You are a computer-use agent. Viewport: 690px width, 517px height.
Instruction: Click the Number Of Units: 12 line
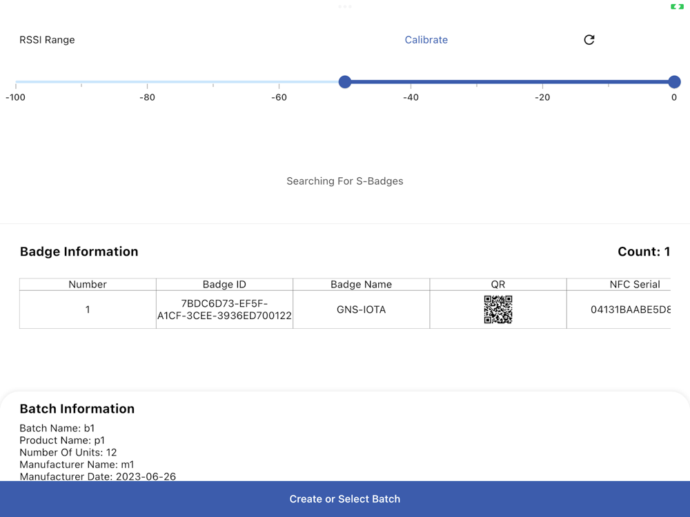click(68, 452)
